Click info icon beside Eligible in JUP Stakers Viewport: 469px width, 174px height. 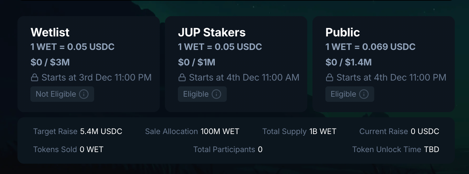(x=216, y=94)
